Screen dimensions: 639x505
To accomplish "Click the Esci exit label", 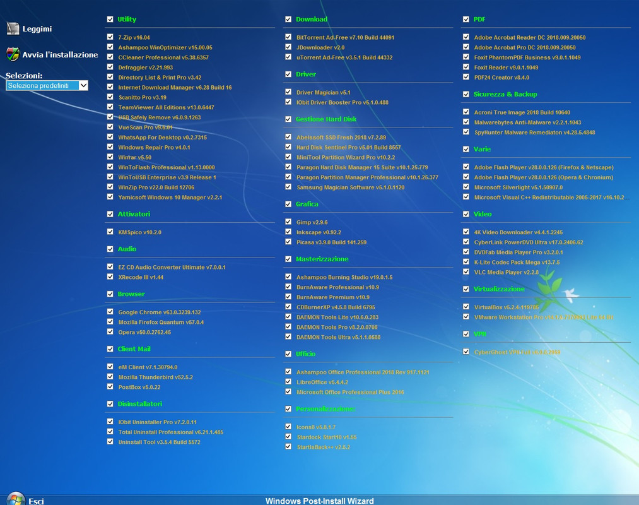I will click(x=36, y=501).
